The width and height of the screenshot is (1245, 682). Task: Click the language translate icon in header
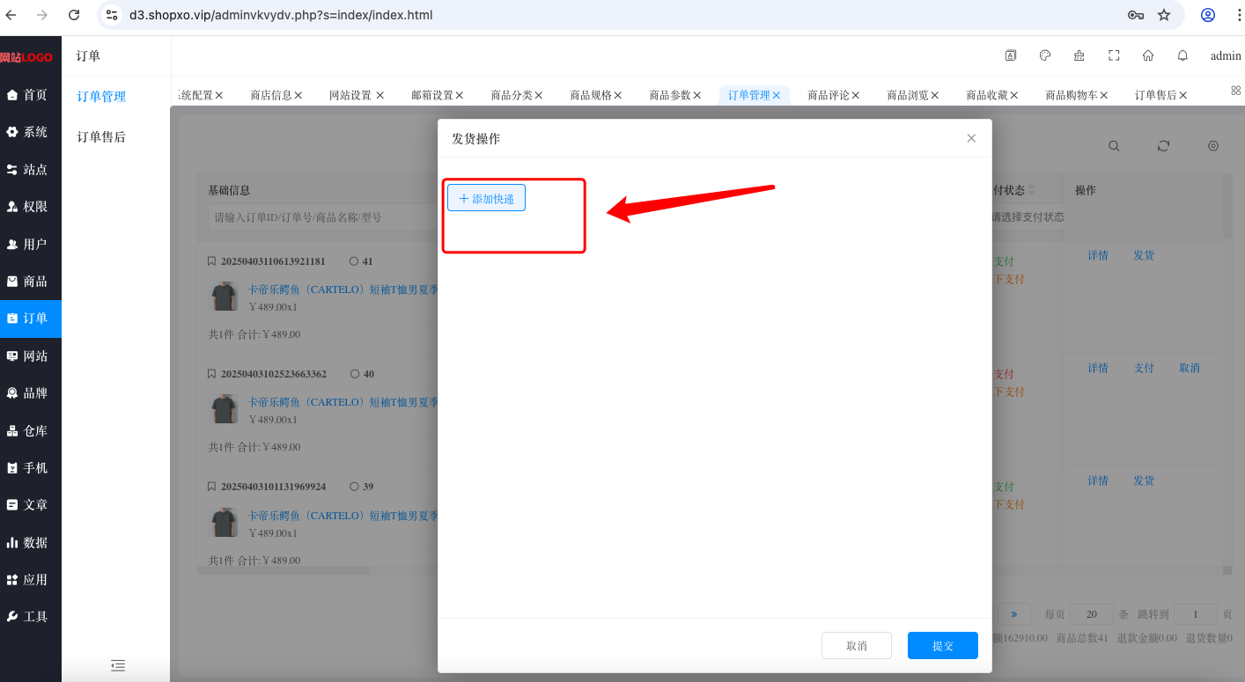(1011, 55)
